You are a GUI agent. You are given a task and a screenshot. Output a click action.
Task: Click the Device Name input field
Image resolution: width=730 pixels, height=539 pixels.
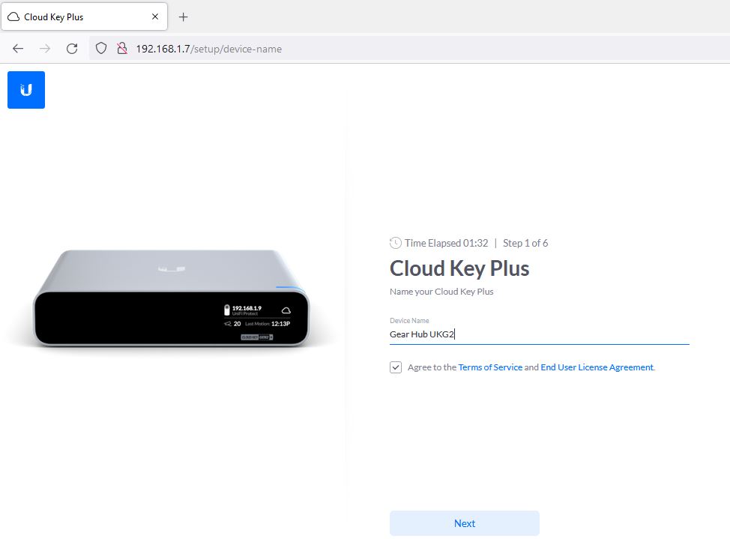539,334
